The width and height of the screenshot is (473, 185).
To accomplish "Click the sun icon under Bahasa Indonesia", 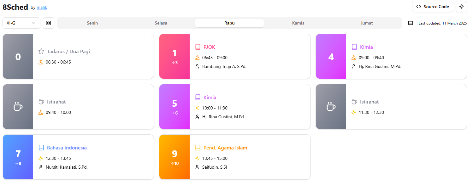I will point(41,158).
